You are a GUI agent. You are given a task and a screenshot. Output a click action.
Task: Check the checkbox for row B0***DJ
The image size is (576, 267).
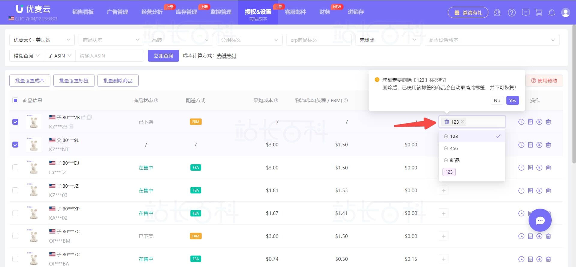coord(15,168)
